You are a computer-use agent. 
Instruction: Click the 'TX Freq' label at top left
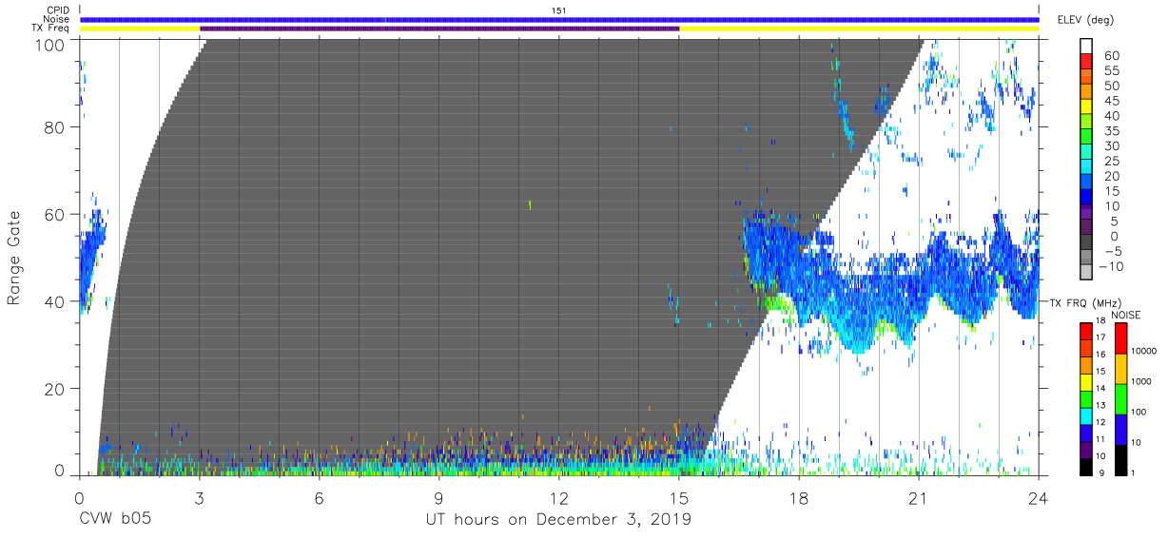[x=52, y=29]
